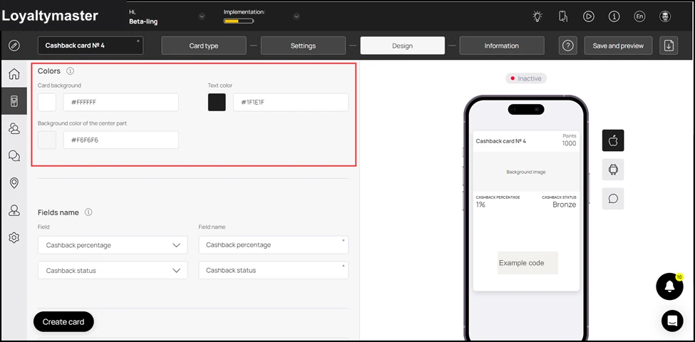Go to the Card type step

[x=203, y=46]
